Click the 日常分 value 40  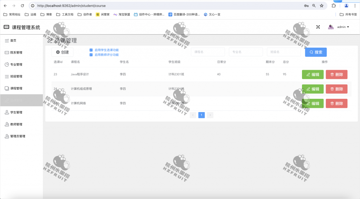[x=219, y=74]
